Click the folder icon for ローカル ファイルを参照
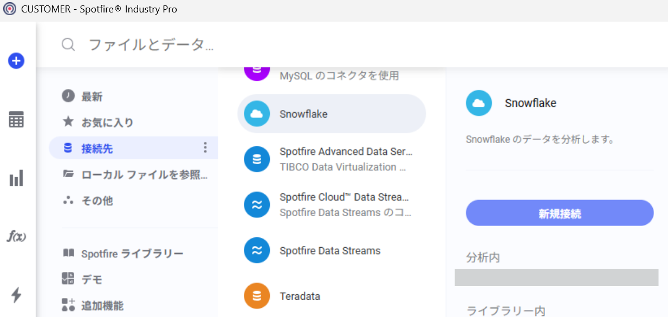 pos(68,174)
